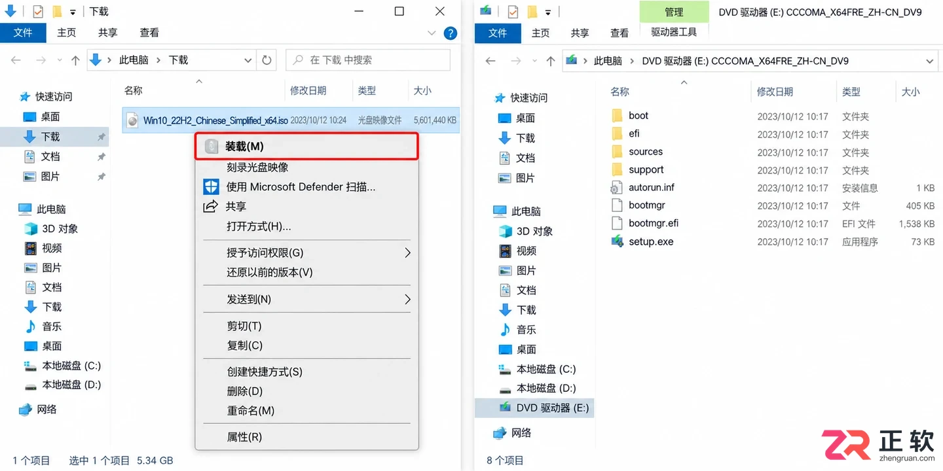943x471 pixels.
Task: Click back arrow in DVD drive window
Action: [490, 61]
